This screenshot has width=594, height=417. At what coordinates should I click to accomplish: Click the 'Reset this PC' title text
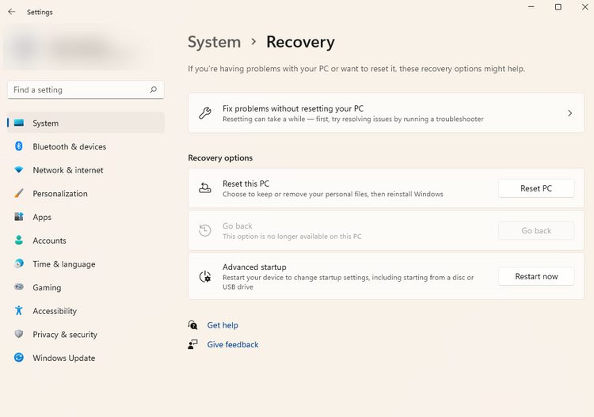click(x=246, y=184)
